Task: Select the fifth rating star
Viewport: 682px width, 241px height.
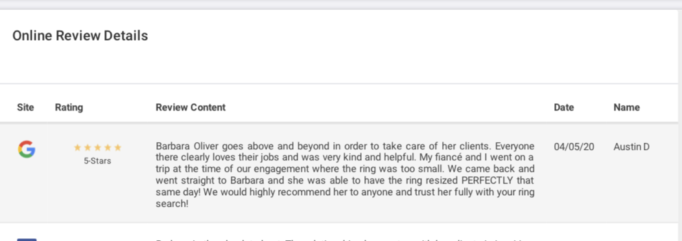Action: pos(117,147)
